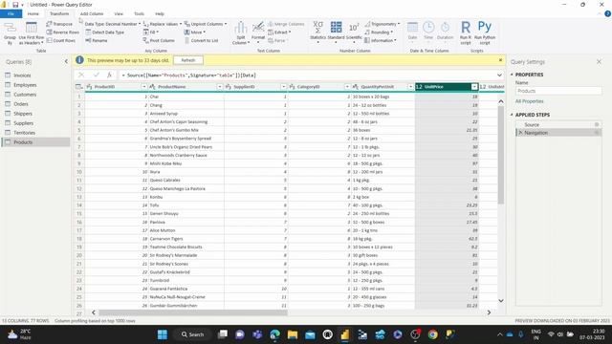Click scroll right arrow of horizontal scrollbar
Viewport: 612px width, 344px height.
pyautogui.click(x=489, y=312)
